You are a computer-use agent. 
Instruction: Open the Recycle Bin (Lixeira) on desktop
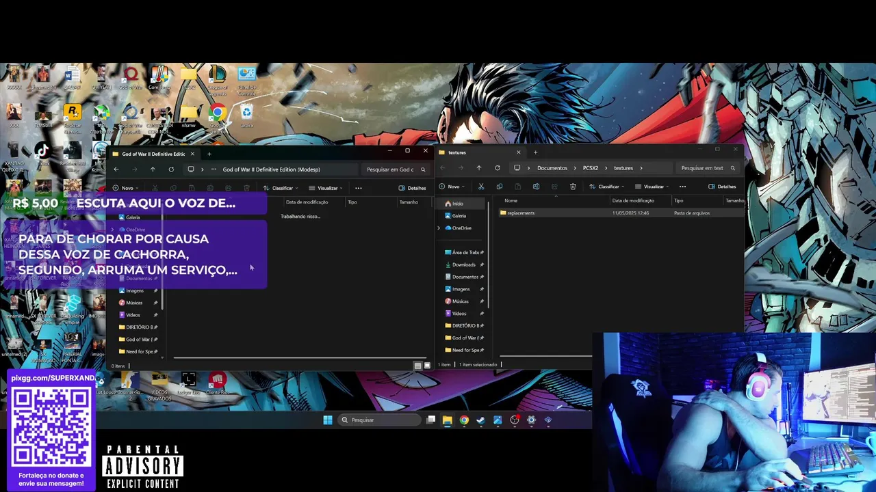pyautogui.click(x=246, y=116)
